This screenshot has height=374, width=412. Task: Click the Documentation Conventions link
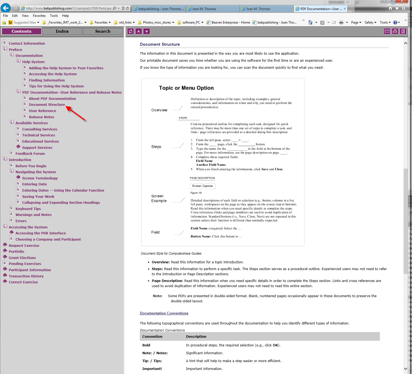(x=164, y=313)
